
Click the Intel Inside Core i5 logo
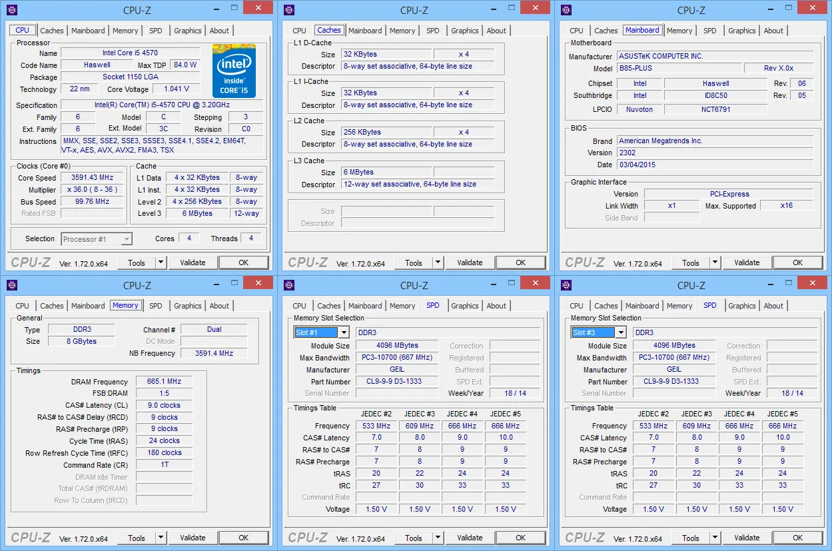point(234,71)
